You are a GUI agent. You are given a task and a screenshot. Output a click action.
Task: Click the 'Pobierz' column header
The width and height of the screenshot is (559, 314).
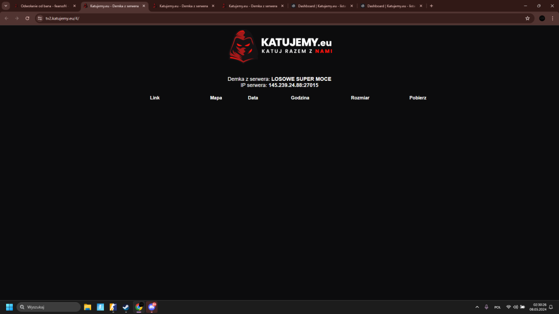pos(418,98)
